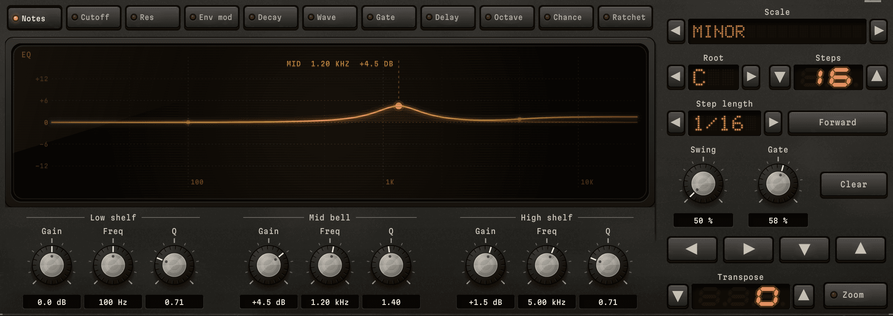
Task: Open the Wave lane
Action: (330, 17)
